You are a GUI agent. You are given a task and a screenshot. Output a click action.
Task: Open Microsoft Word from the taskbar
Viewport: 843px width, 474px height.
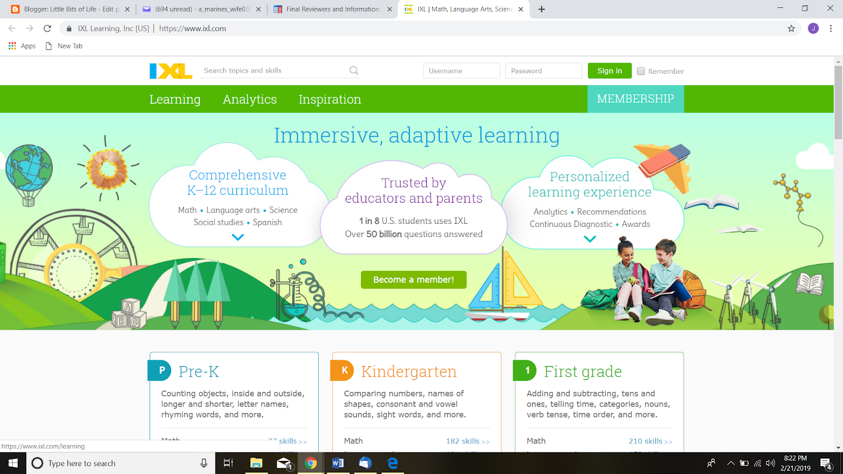coord(338,463)
